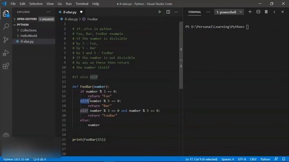Click line number 25 in the gutter
The width and height of the screenshot is (289, 162).
tap(64, 139)
